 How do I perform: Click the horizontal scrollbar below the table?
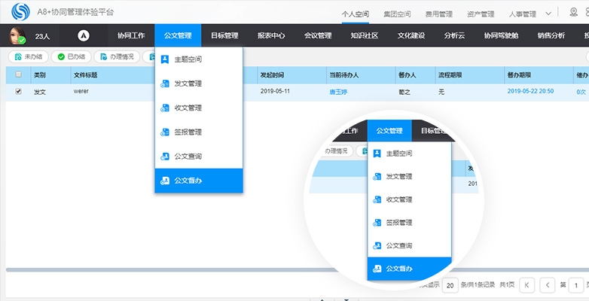tap(226, 269)
